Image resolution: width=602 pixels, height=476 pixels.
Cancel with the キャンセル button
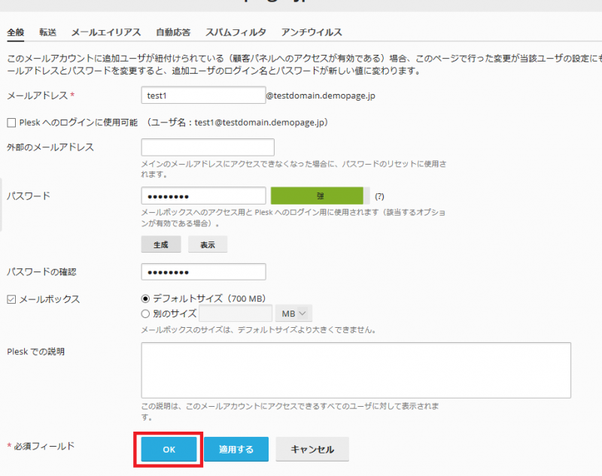pyautogui.click(x=312, y=450)
